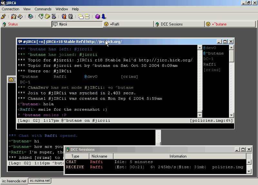Click the yellow telephone toolbar icon

pyautogui.click(x=47, y=16)
